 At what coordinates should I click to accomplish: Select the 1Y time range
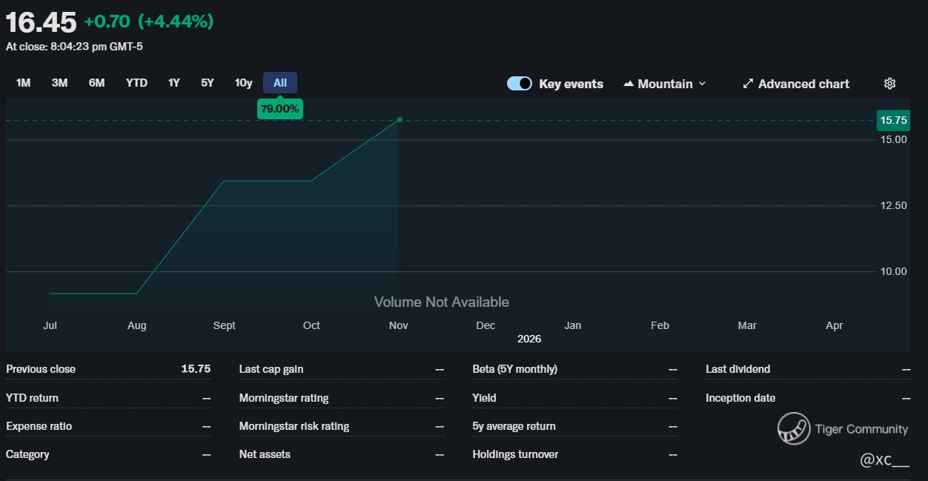(173, 83)
